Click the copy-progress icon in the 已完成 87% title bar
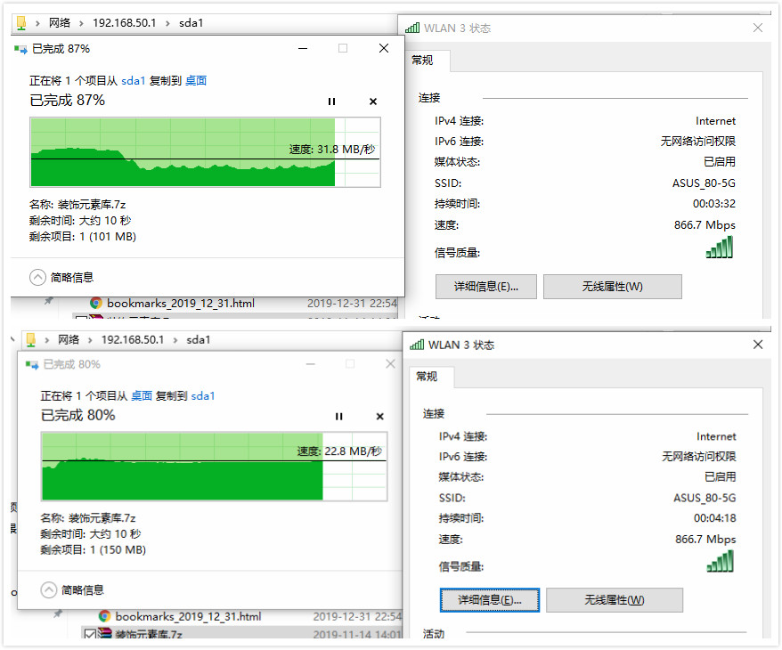 [21, 49]
